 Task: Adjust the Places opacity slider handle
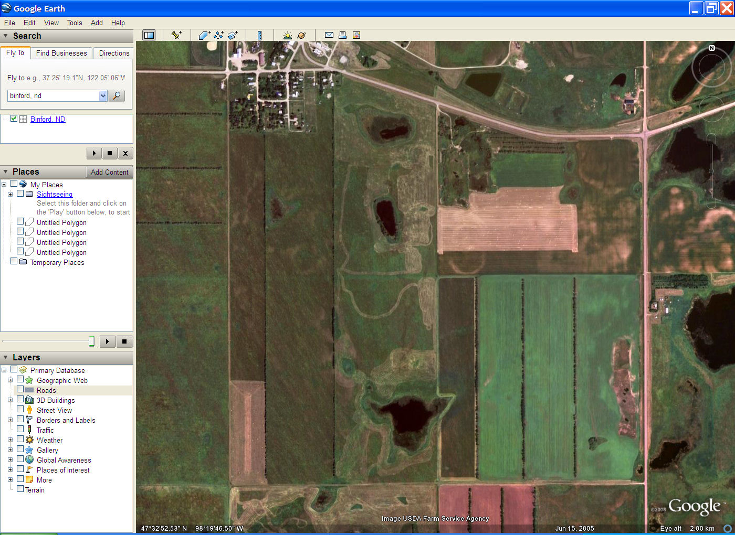(91, 341)
